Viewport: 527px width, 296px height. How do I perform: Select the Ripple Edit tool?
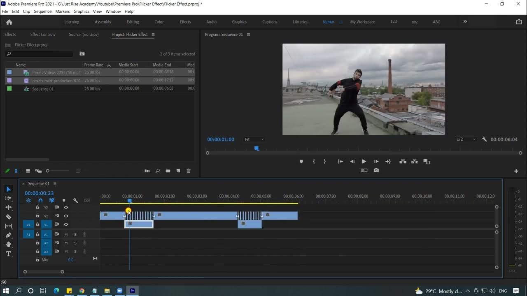click(9, 207)
